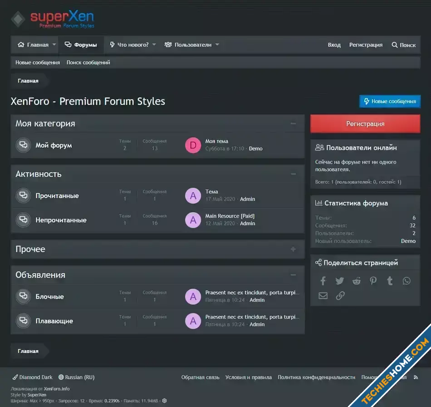Click the red Регистрация button

tap(365, 124)
